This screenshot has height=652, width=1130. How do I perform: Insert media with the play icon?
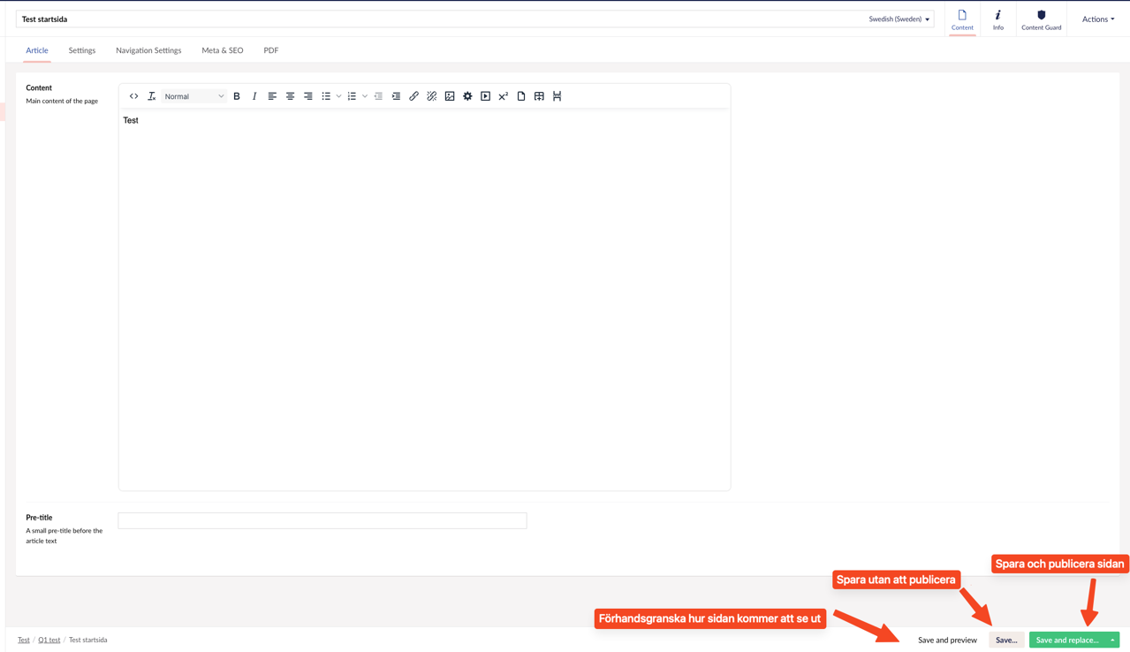point(485,96)
